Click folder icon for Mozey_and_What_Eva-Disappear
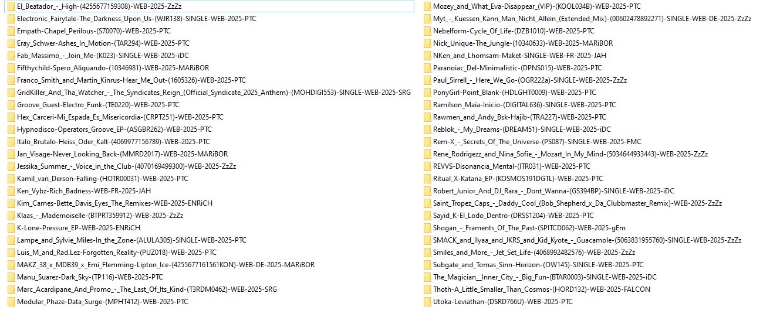The image size is (780, 317). (x=427, y=6)
